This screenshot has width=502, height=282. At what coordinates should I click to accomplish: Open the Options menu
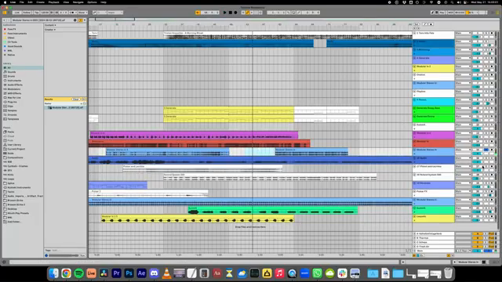[93, 2]
